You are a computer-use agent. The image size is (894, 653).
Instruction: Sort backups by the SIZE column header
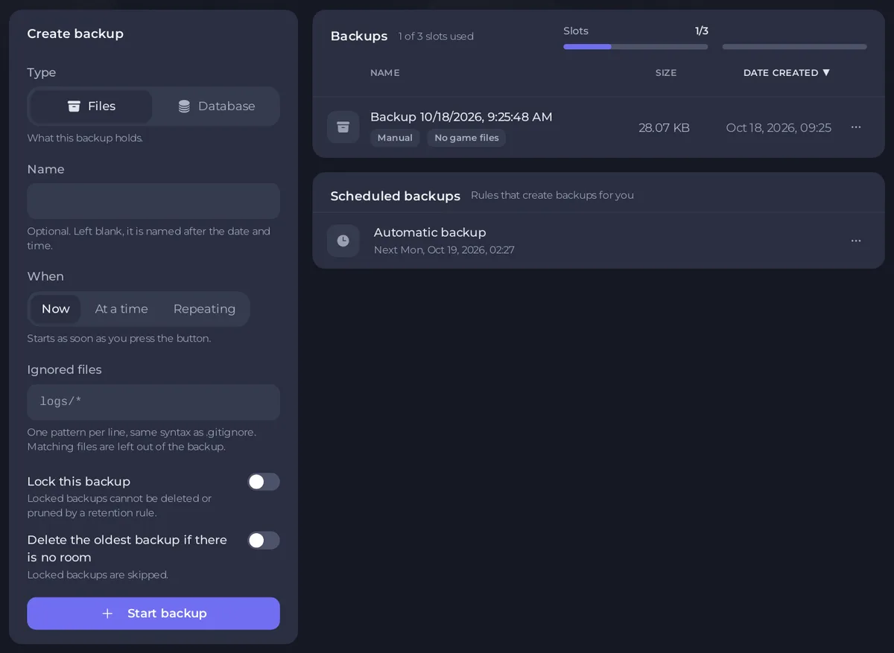[666, 73]
